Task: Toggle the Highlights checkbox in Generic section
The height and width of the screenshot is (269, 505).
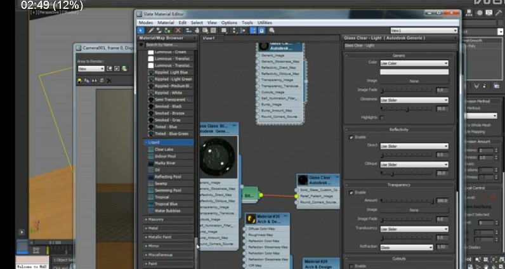Action: point(382,117)
